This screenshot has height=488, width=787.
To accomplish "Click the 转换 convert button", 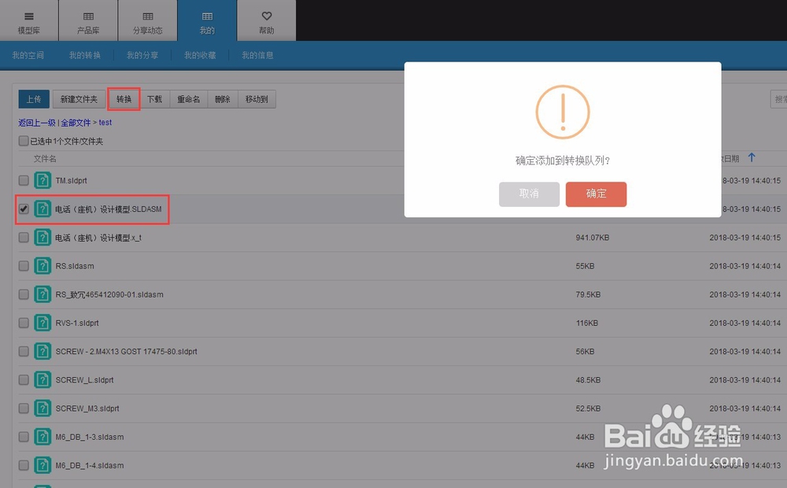I will click(x=124, y=99).
